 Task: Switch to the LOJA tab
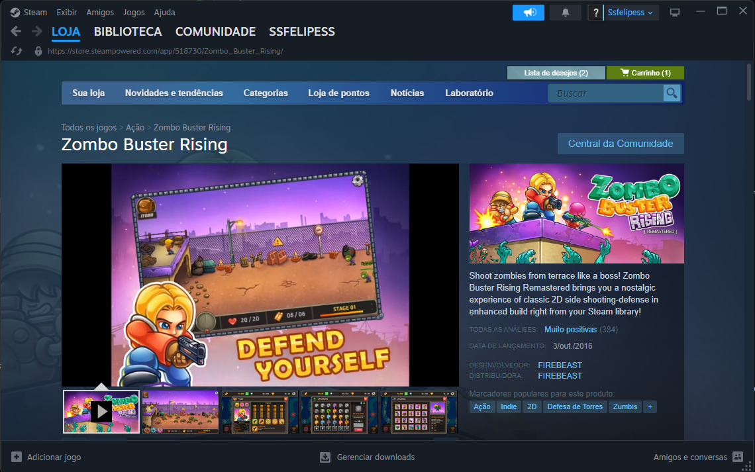coord(66,32)
